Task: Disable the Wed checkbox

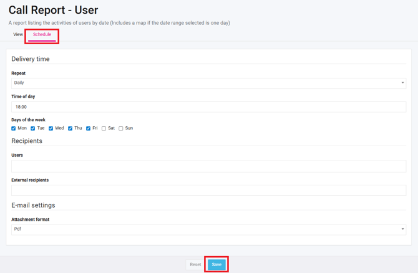Action: (x=51, y=129)
